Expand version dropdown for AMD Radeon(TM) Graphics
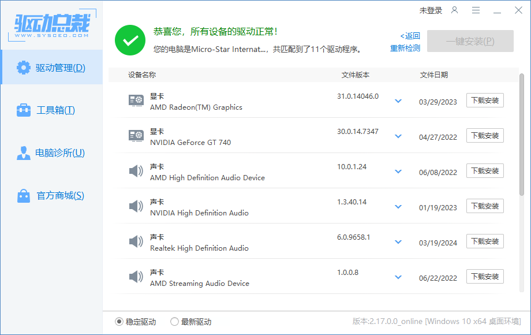The image size is (531, 335). (x=398, y=101)
